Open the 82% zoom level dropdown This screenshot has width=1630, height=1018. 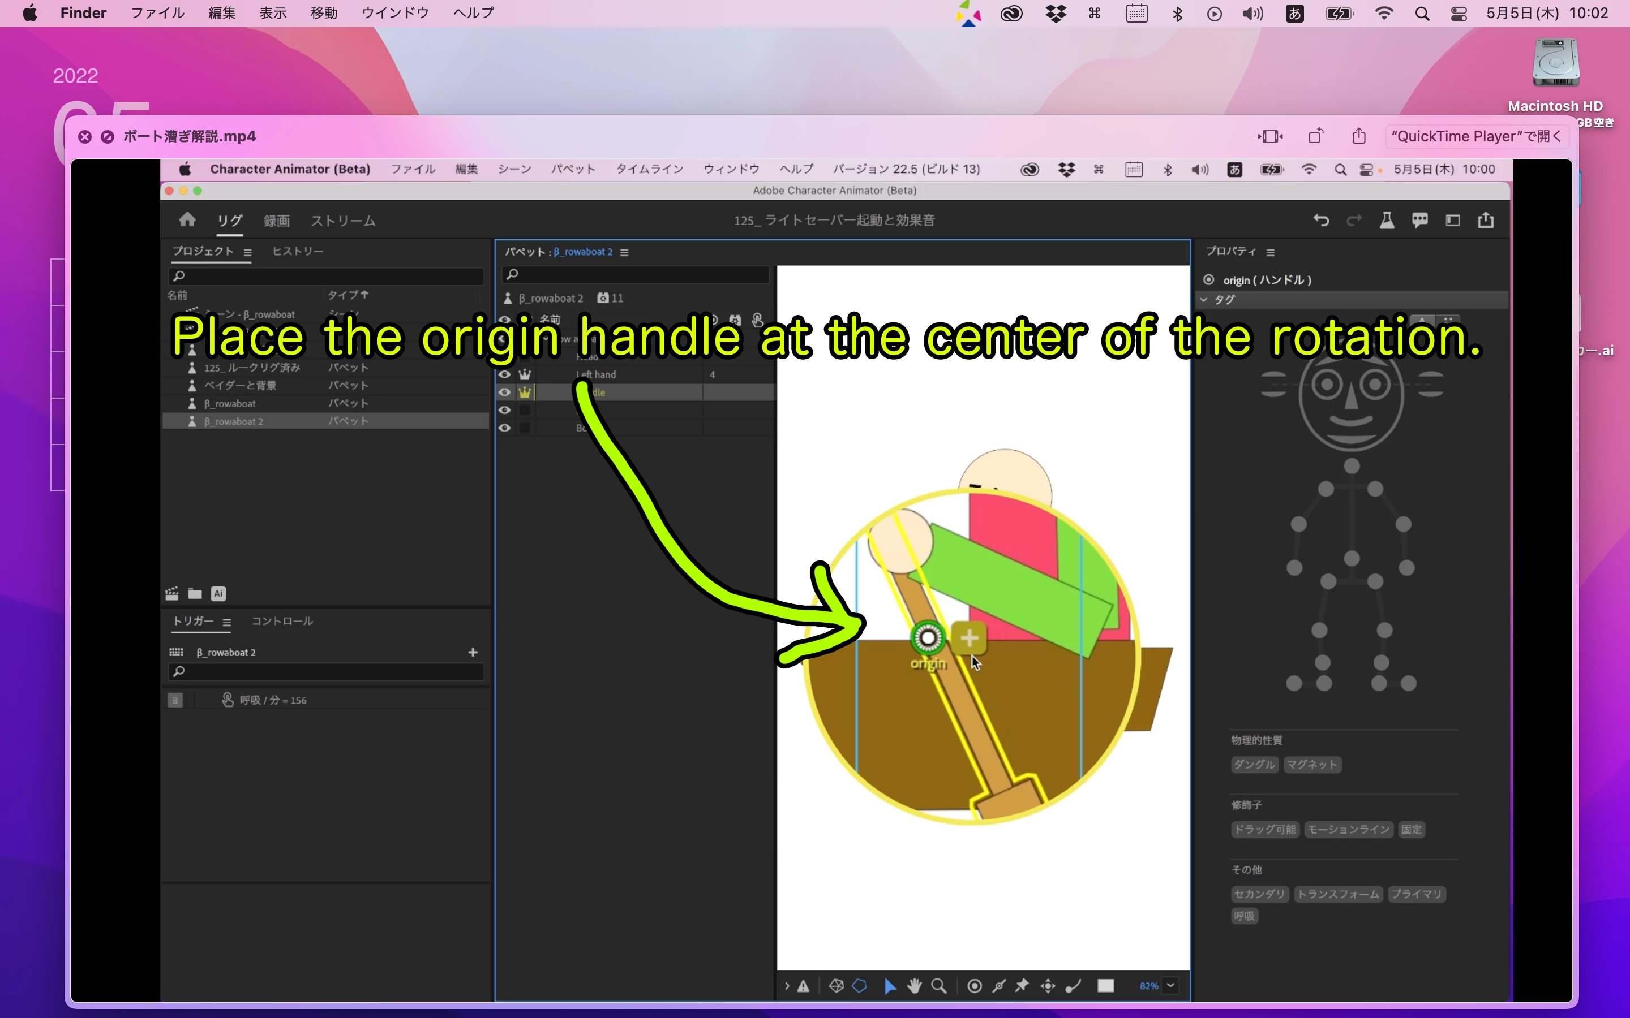click(1170, 986)
